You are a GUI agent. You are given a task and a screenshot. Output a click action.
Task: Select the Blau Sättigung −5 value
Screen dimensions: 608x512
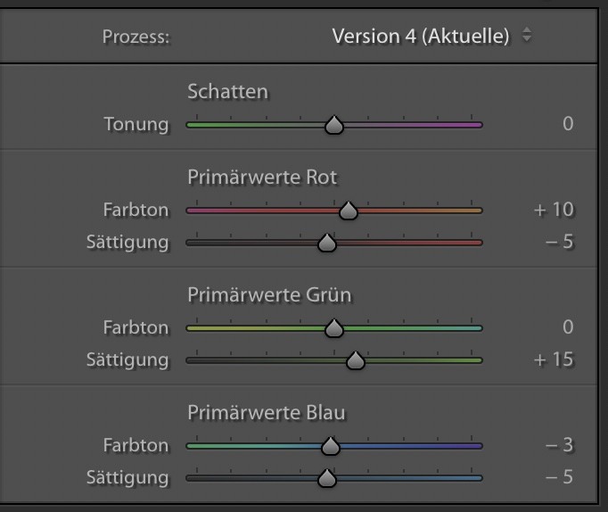pos(559,477)
